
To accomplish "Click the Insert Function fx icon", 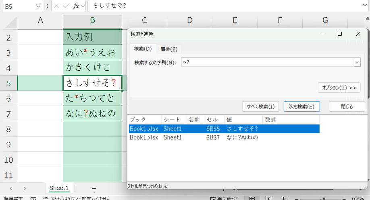I will pyautogui.click(x=76, y=6).
